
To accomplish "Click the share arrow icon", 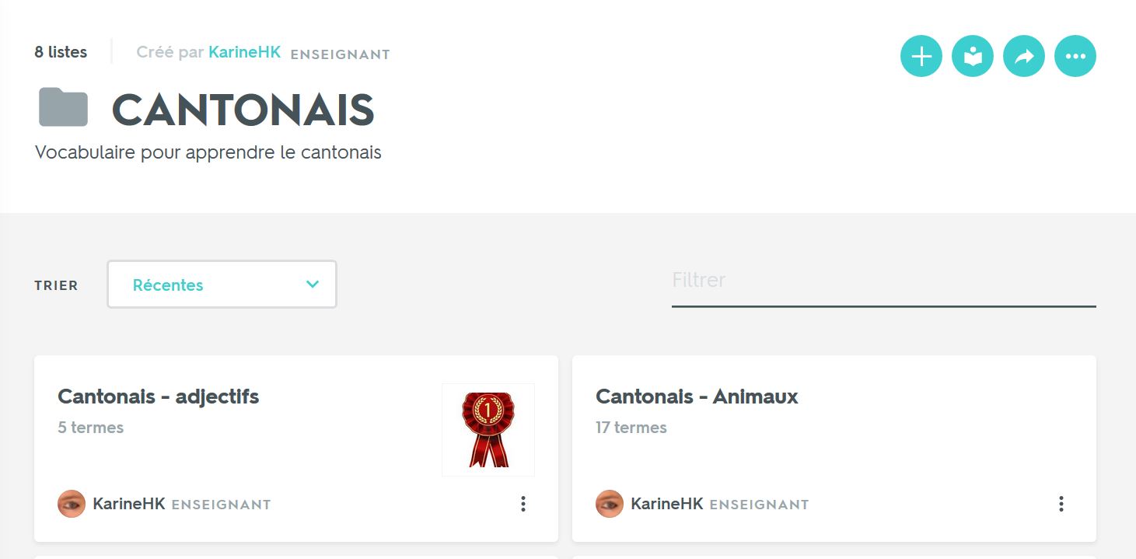I will click(1024, 56).
